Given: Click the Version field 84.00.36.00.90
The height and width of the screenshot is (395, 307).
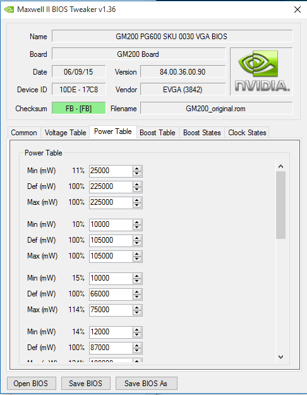Looking at the screenshot, I should point(183,72).
